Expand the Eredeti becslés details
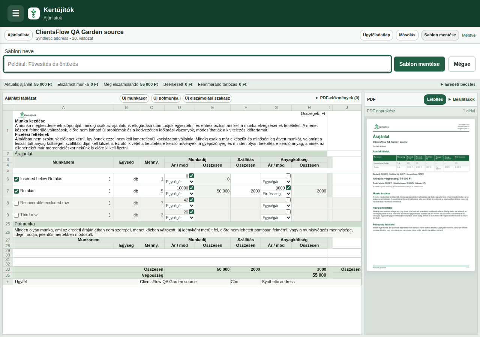The width and height of the screenshot is (480, 337). click(458, 84)
